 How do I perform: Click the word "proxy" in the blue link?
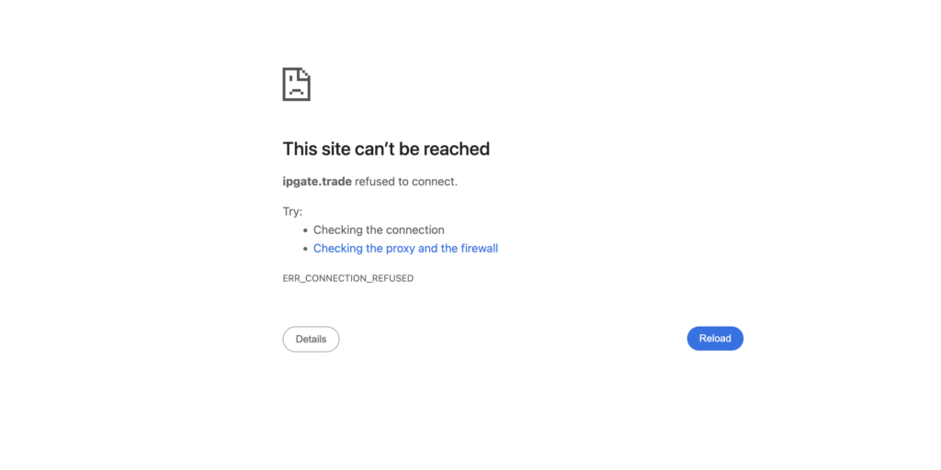[399, 249]
